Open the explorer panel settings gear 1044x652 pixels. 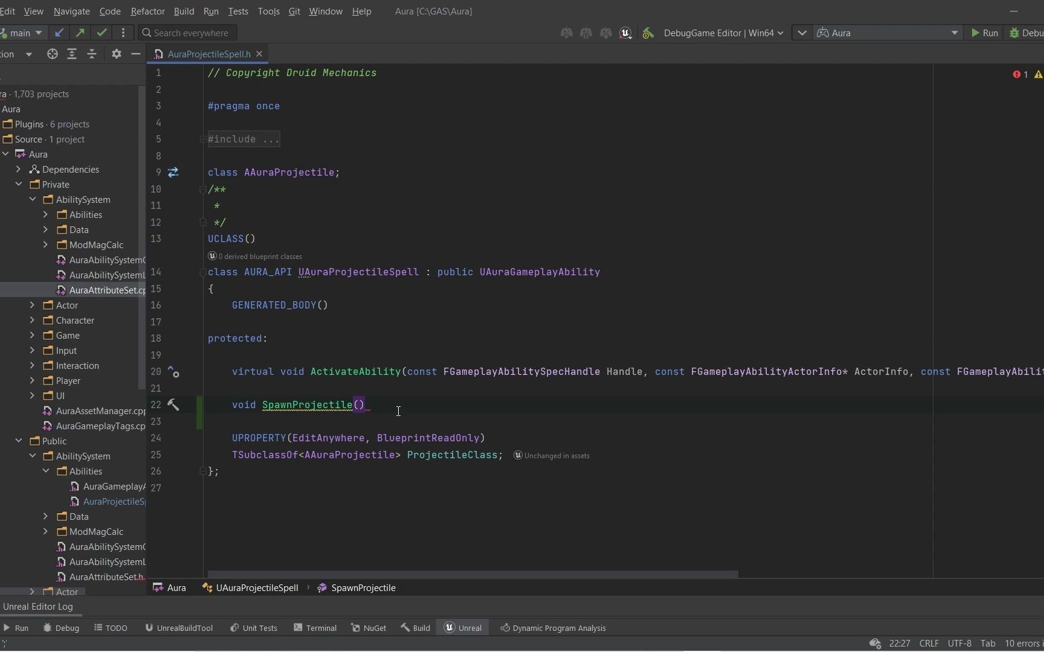click(117, 54)
